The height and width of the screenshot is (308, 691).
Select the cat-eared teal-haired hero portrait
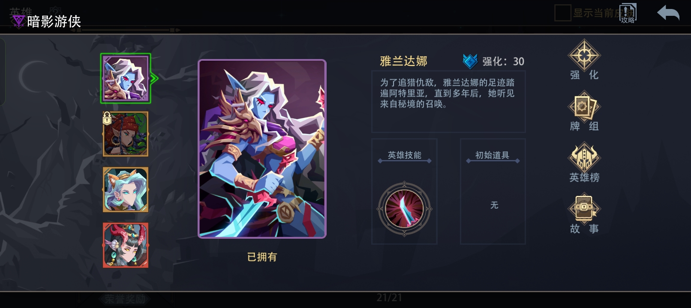126,190
